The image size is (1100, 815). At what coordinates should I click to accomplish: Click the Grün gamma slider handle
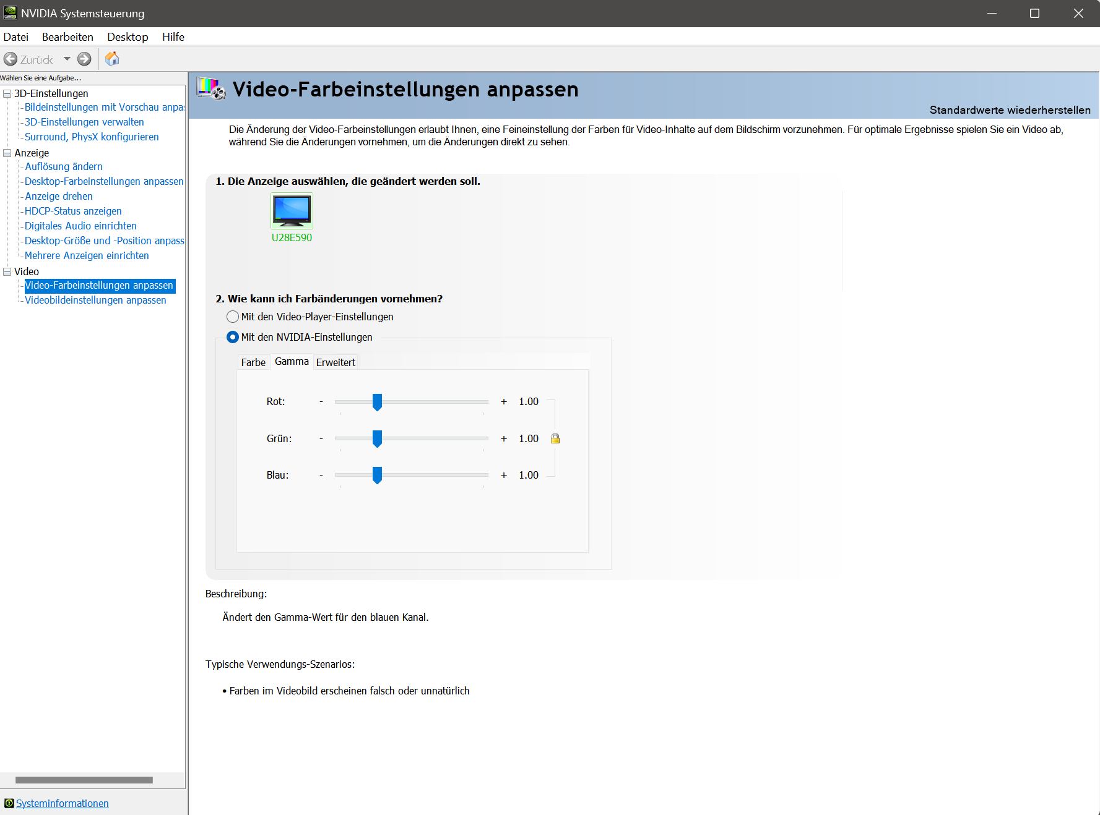click(x=377, y=439)
